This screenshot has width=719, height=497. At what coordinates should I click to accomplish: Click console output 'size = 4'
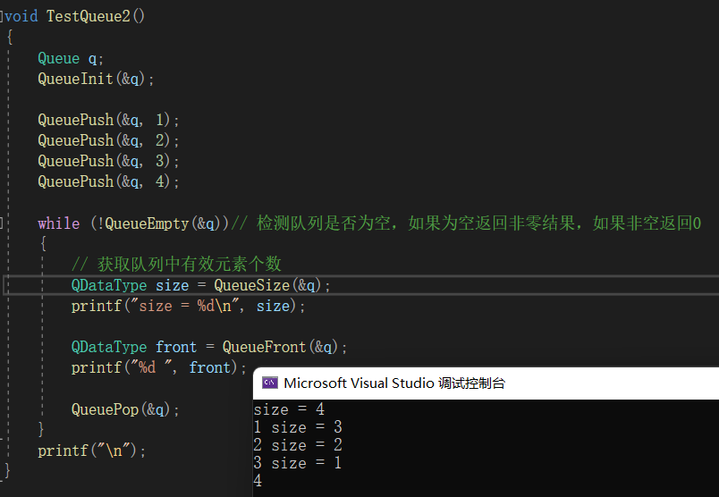(x=289, y=409)
